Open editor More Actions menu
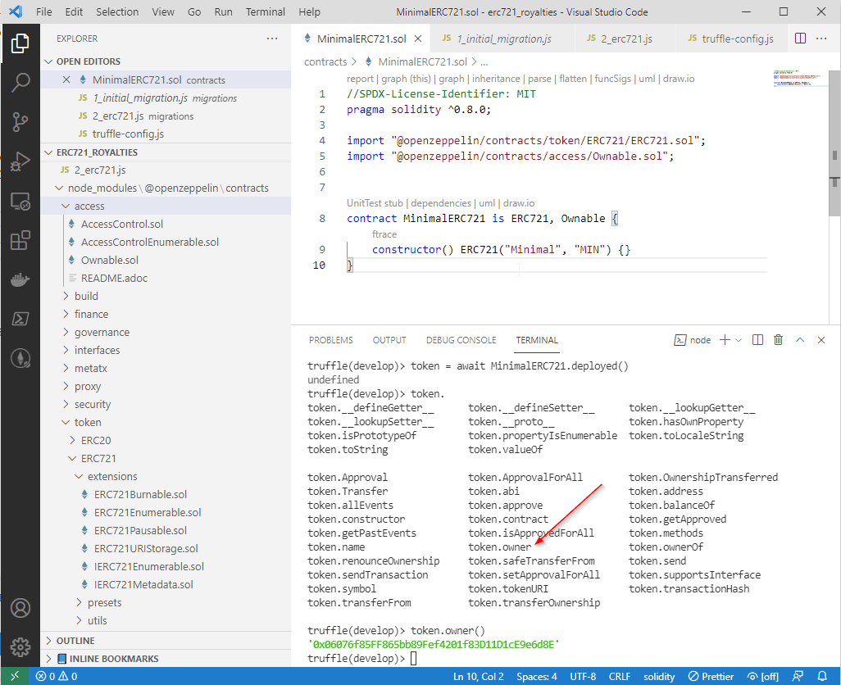Viewport: 841px width, 685px height. point(821,39)
